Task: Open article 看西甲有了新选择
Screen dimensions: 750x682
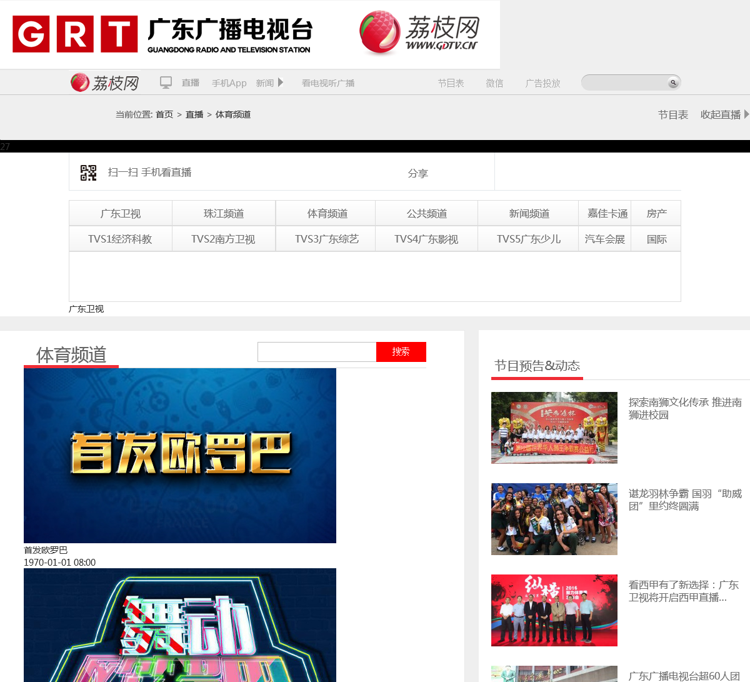Action: (x=684, y=591)
